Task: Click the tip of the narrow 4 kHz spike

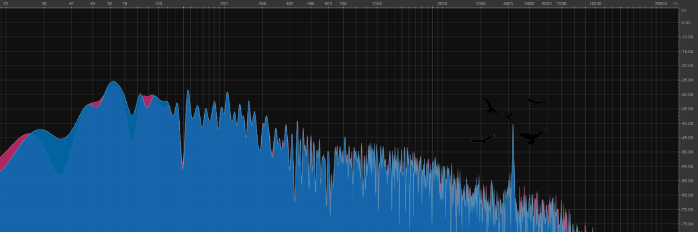Action: point(512,125)
